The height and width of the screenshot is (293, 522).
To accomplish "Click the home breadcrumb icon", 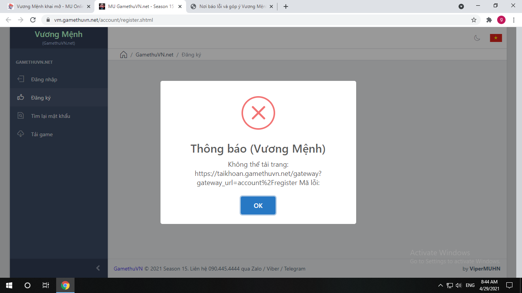I will pos(123,55).
